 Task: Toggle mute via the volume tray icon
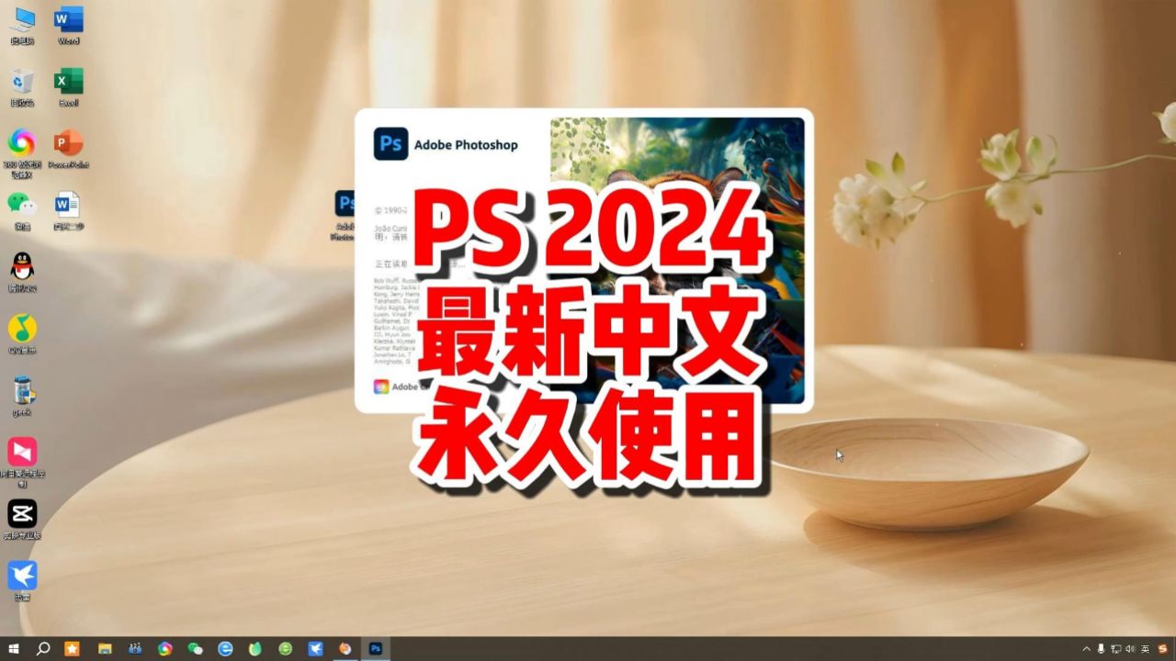[1131, 648]
